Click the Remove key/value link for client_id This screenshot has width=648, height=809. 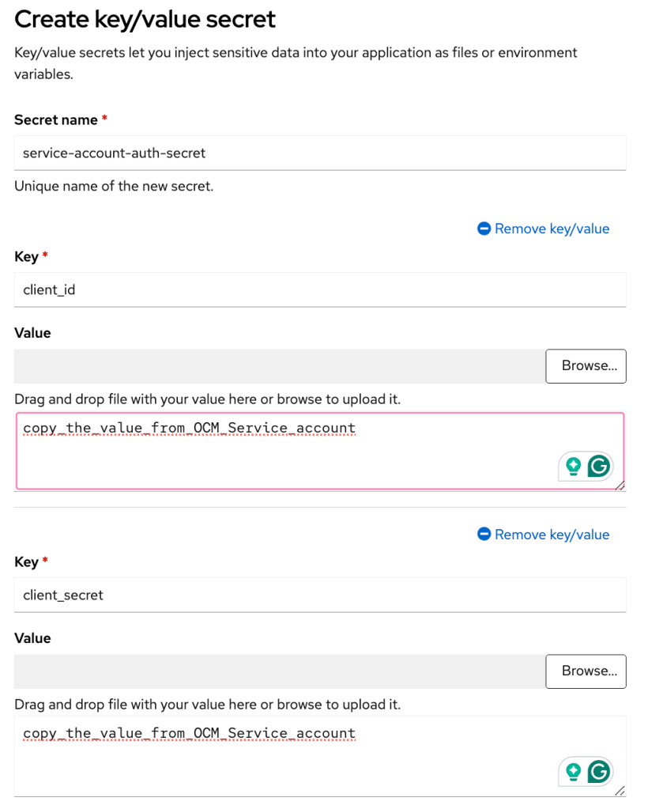tap(552, 229)
